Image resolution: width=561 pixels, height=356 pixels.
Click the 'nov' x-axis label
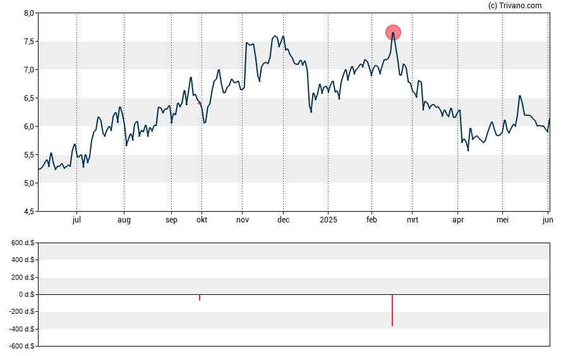pyautogui.click(x=242, y=220)
